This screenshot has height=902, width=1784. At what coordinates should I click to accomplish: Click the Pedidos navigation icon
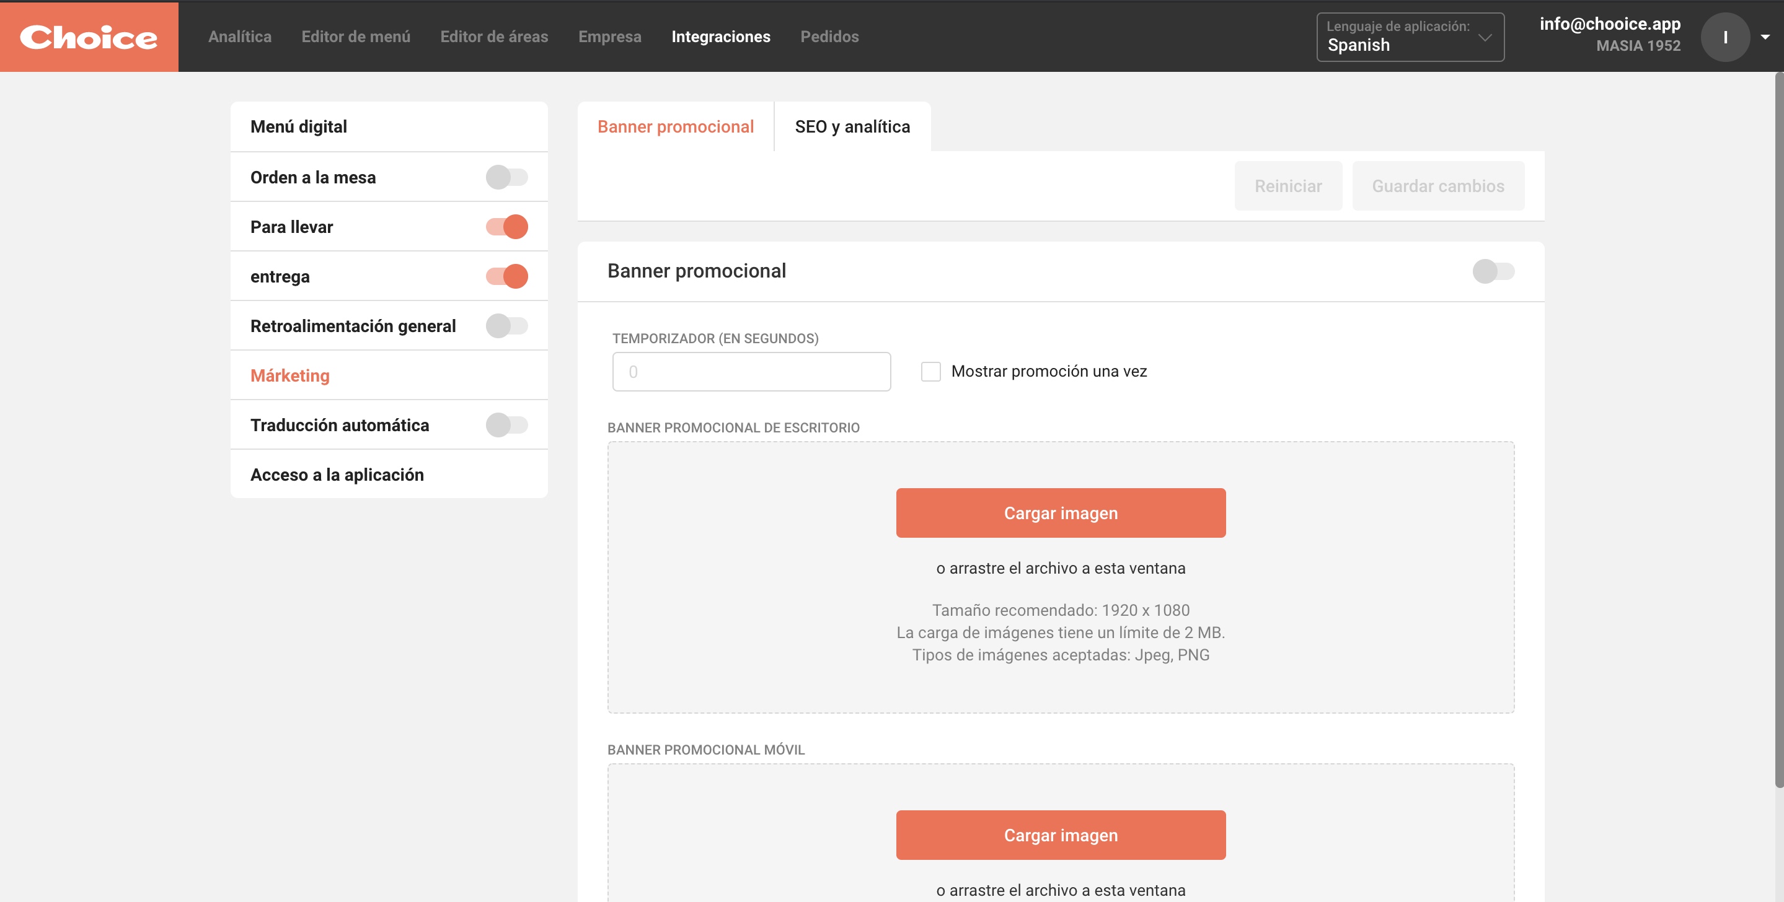coord(829,36)
